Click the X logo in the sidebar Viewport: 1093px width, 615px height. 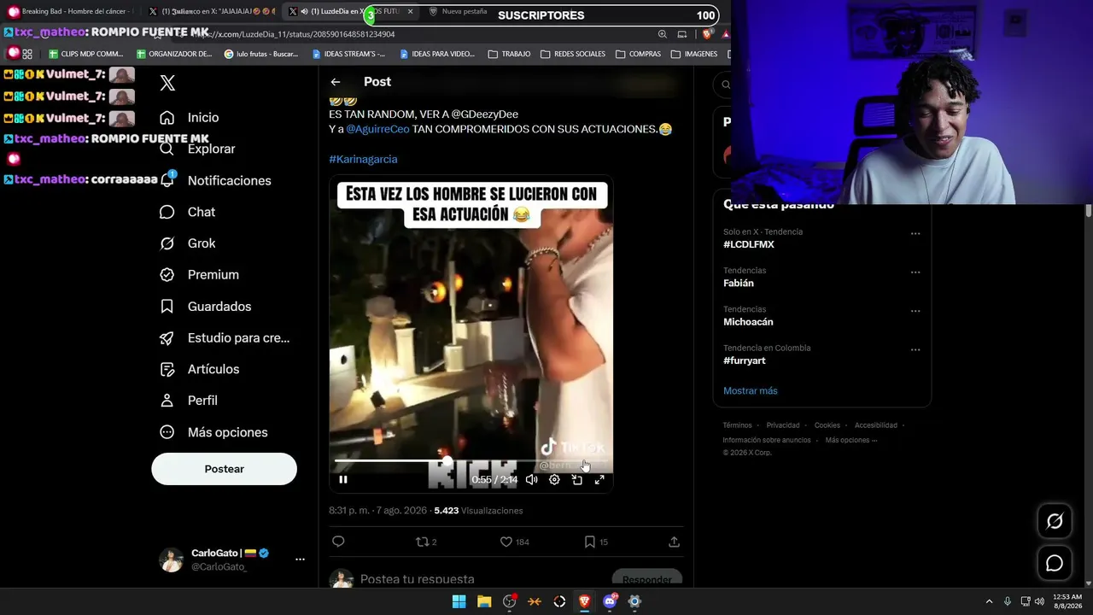pyautogui.click(x=167, y=83)
